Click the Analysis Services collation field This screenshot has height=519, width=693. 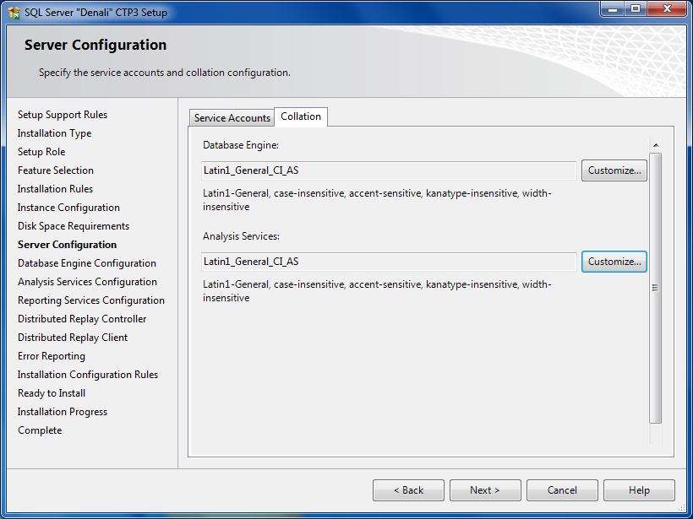[x=389, y=262]
